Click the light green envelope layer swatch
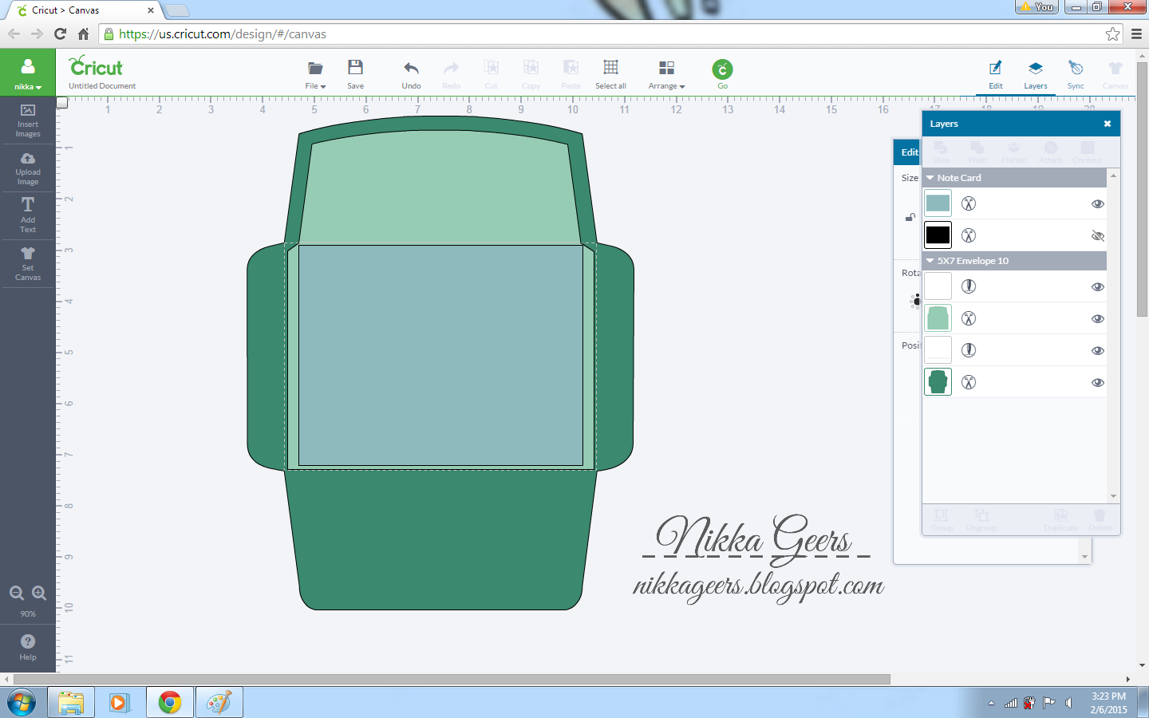The height and width of the screenshot is (718, 1149). point(938,318)
